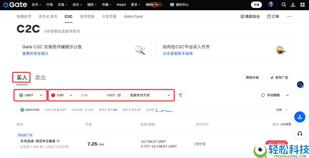Open 商家后台 merchant dashboard
309x158 pixels.
tap(250, 17)
